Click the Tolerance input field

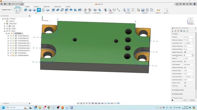pyautogui.click(x=188, y=37)
